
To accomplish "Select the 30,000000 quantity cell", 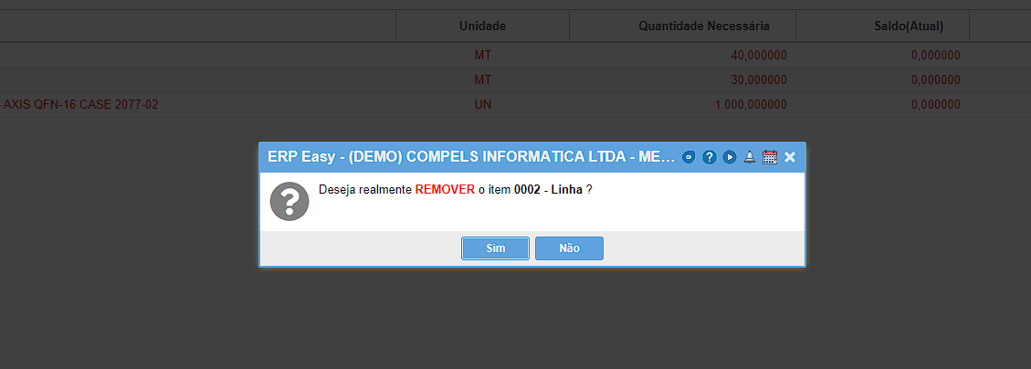I will pos(759,80).
